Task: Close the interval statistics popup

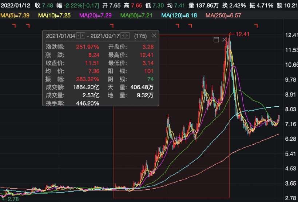Action: (x=154, y=36)
